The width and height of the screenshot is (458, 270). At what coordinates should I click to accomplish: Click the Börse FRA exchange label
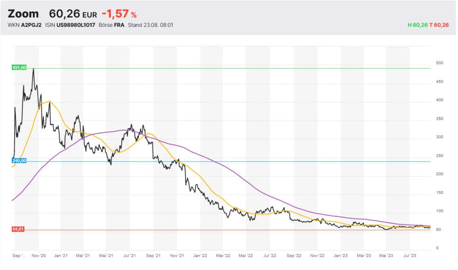coord(111,25)
